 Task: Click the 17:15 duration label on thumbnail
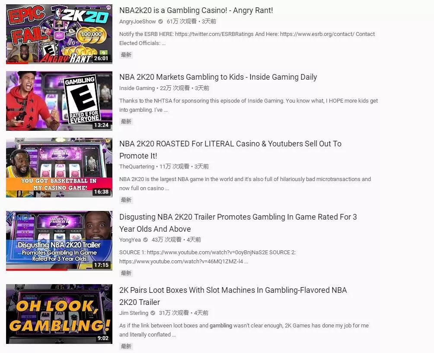point(101,265)
